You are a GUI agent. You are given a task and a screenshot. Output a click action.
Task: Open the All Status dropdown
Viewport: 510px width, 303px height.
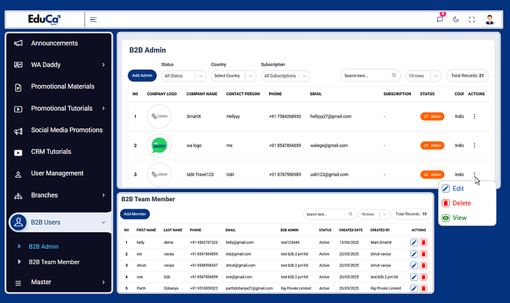[x=183, y=76]
